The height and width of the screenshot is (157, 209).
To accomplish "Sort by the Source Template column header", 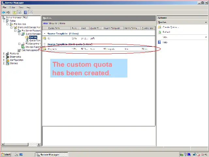I will pos(113,28).
